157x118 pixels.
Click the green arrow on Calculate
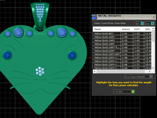[133, 91]
